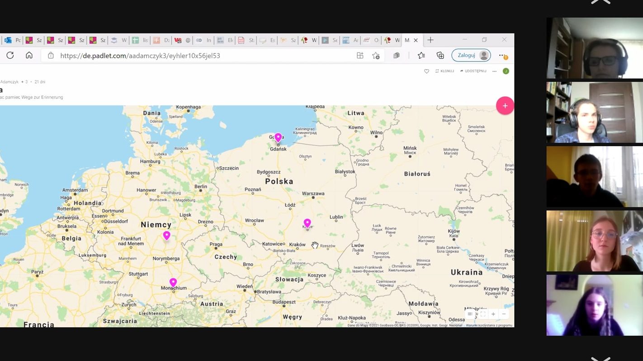The image size is (643, 361).
Task: Open the browser favorites list
Action: tap(421, 56)
